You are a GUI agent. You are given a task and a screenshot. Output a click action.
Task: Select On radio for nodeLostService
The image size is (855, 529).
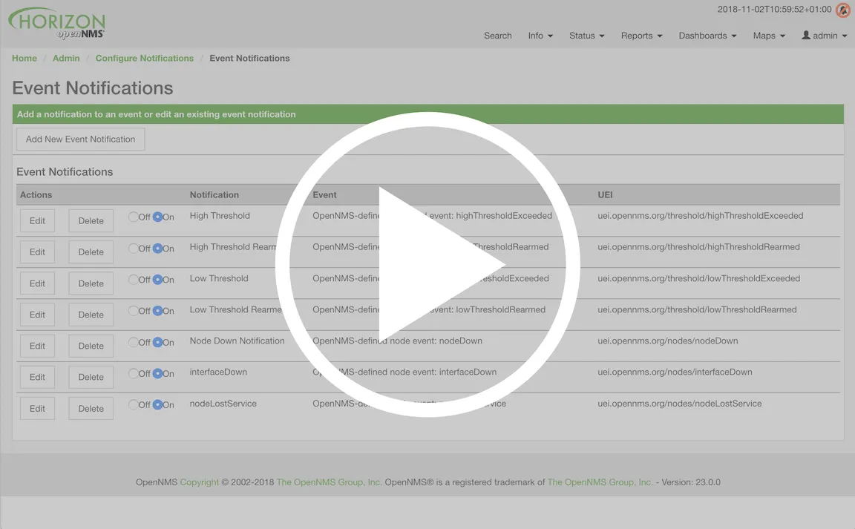click(x=158, y=404)
